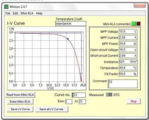
Task: Click the Irradiance value 621
Action: (x=128, y=62)
